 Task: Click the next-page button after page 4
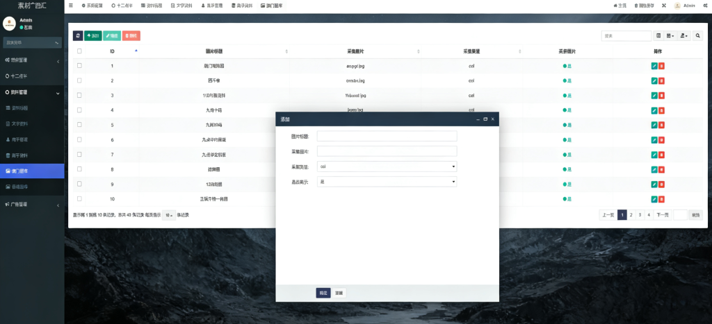pos(663,215)
